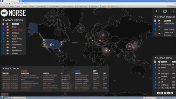Image resolution: width=176 pixels, height=99 pixels.
Task: Select Kuwait flag in Attack Origins
Action: click(7, 42)
